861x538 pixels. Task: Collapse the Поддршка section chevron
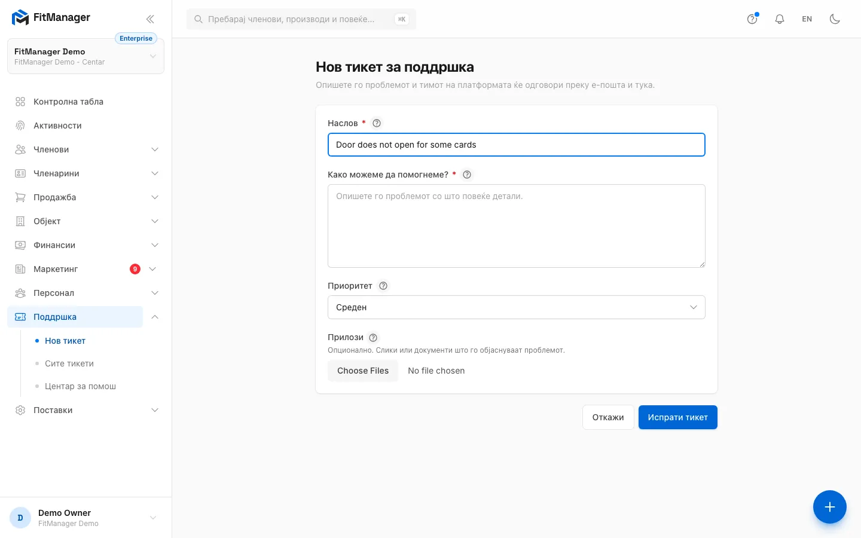(155, 317)
